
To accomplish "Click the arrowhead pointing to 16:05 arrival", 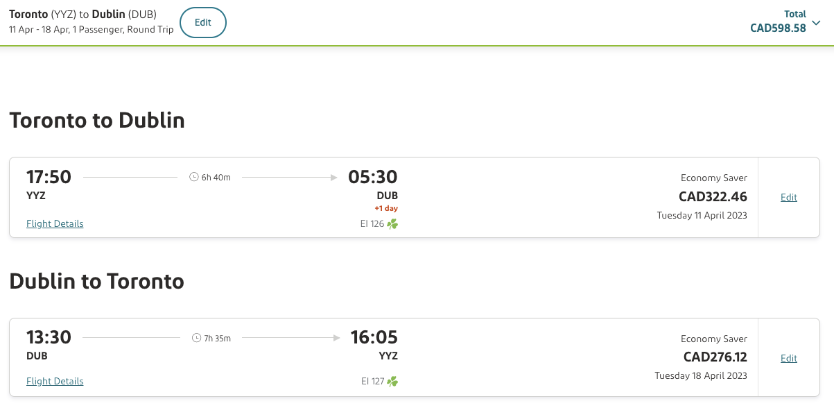I will [336, 338].
